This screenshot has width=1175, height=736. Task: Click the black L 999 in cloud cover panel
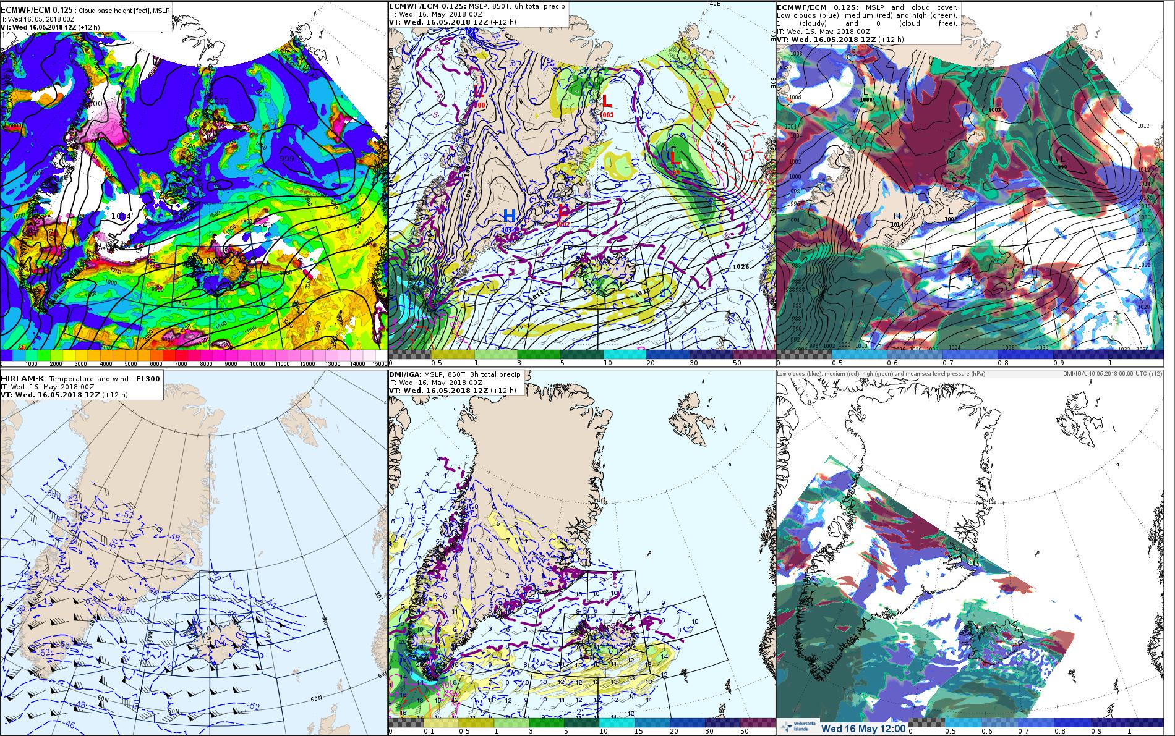pos(1062,161)
